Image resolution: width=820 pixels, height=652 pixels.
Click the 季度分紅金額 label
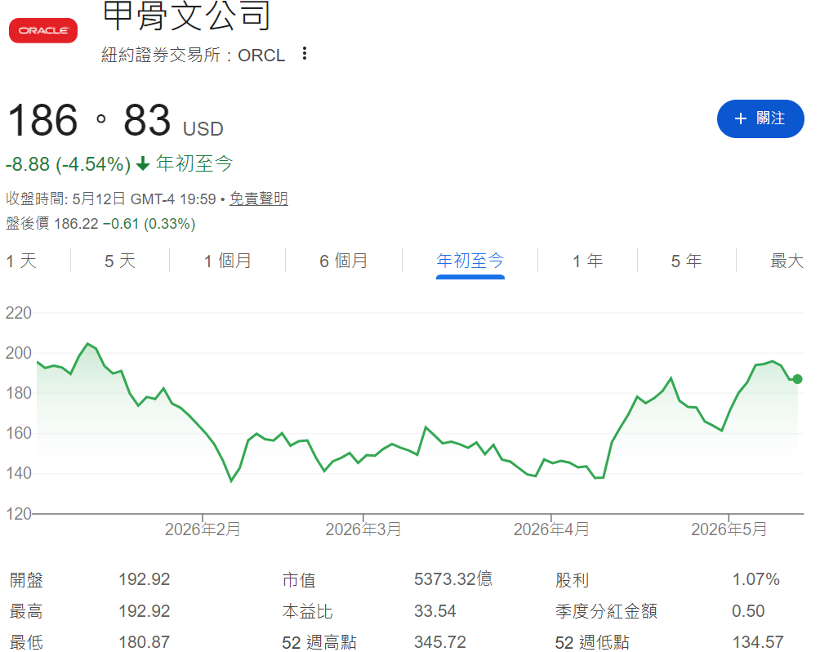(606, 611)
